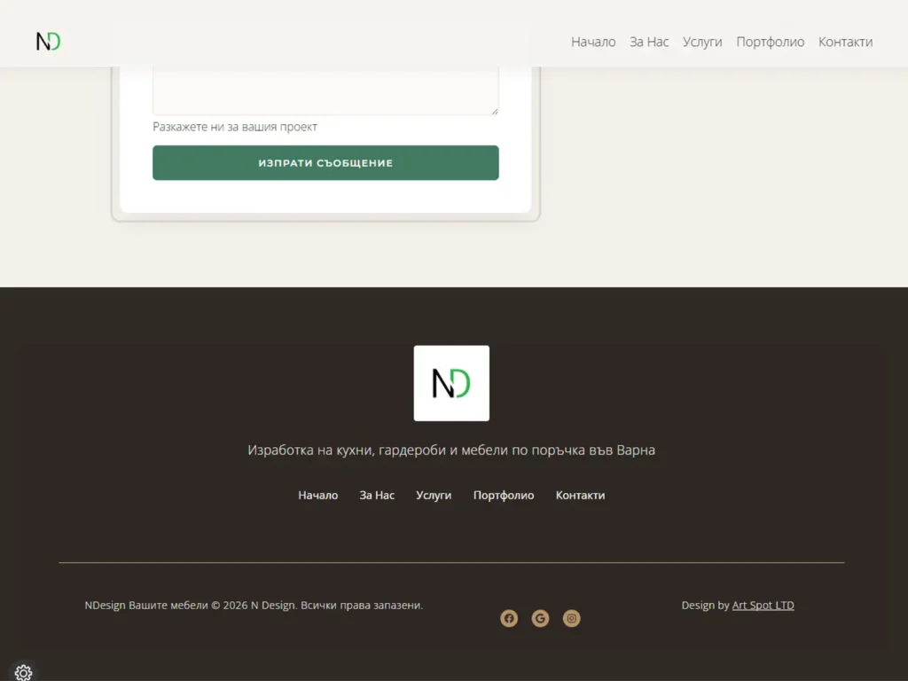Open За Нас in the top navigation
This screenshot has width=908, height=681.
649,42
